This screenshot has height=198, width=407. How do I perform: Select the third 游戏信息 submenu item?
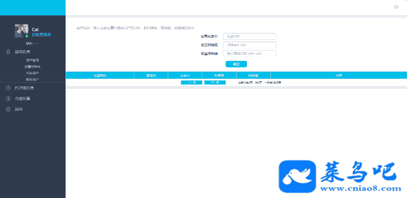33,73
